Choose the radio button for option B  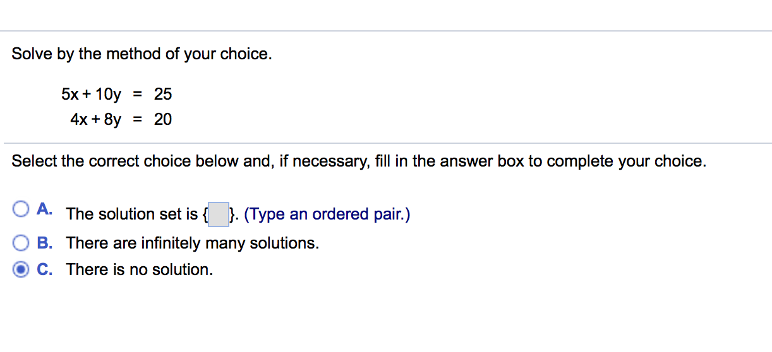(21, 243)
